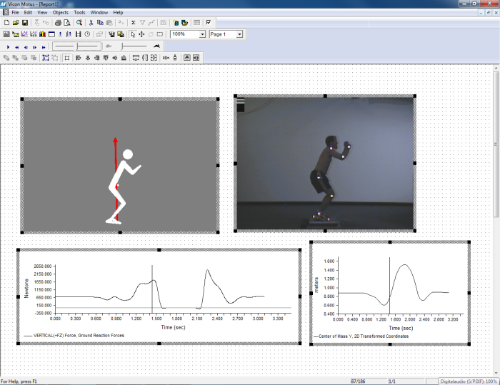Insert a line graph object icon
The image size is (500, 385).
tap(24, 34)
